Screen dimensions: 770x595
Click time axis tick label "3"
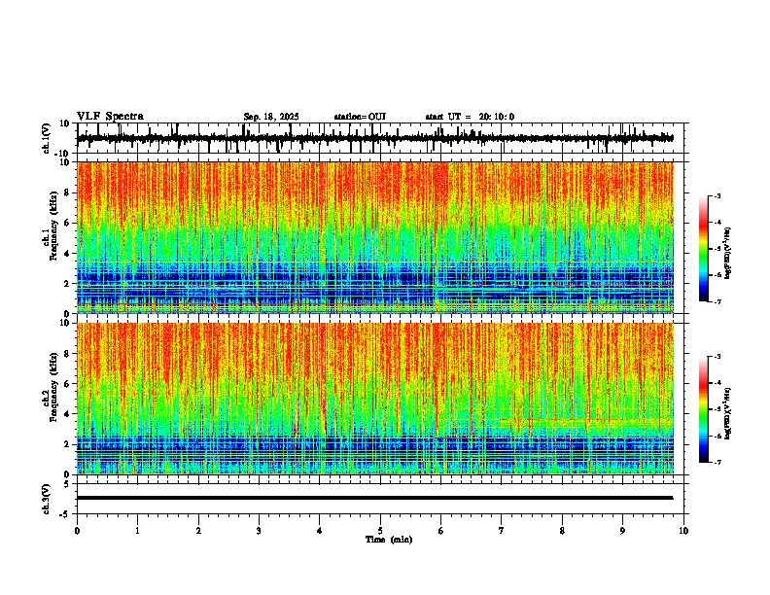click(x=259, y=531)
